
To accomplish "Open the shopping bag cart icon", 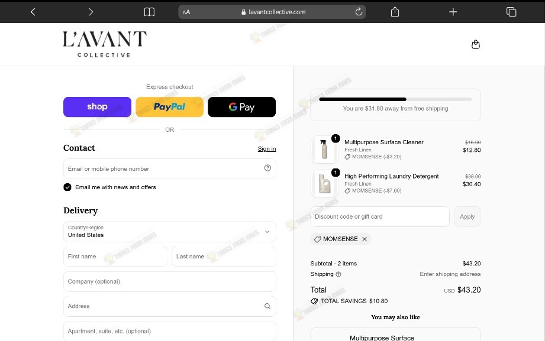I will (x=476, y=44).
